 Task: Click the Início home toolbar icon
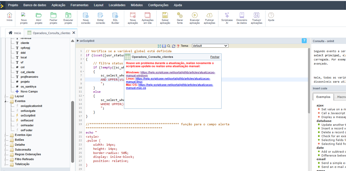click(9, 17)
